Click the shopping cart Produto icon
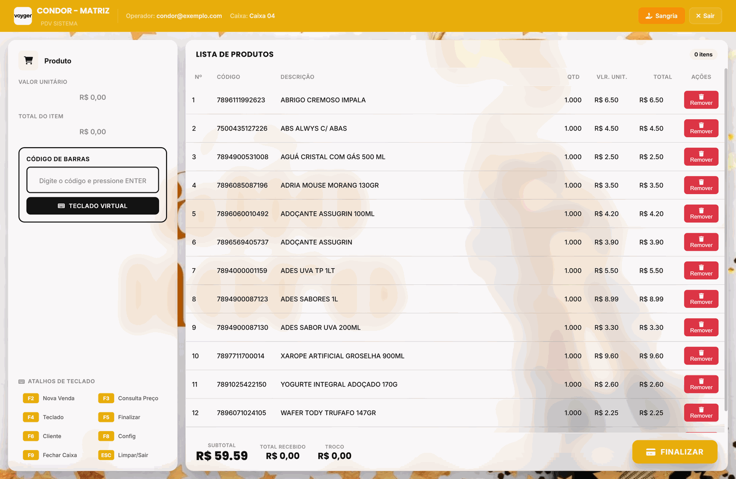This screenshot has width=736, height=479. tap(29, 60)
